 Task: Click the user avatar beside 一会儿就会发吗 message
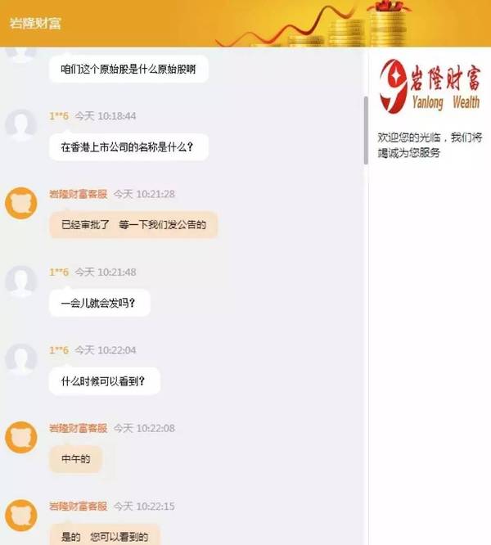[20, 282]
